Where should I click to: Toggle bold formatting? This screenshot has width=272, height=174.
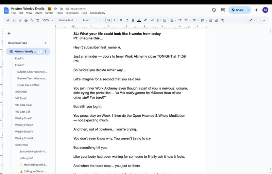pyautogui.click(x=121, y=20)
